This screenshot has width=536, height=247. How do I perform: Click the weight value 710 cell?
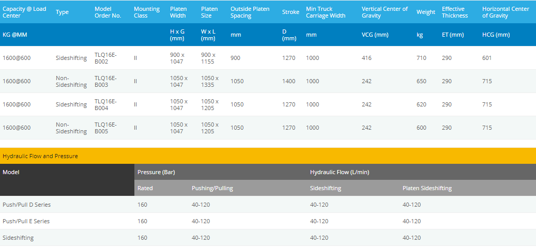pos(421,58)
